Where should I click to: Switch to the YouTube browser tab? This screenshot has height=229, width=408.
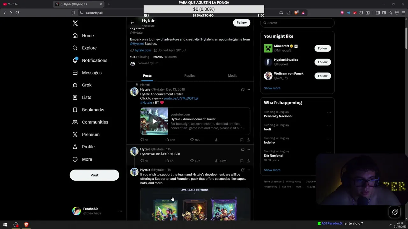pos(26,4)
